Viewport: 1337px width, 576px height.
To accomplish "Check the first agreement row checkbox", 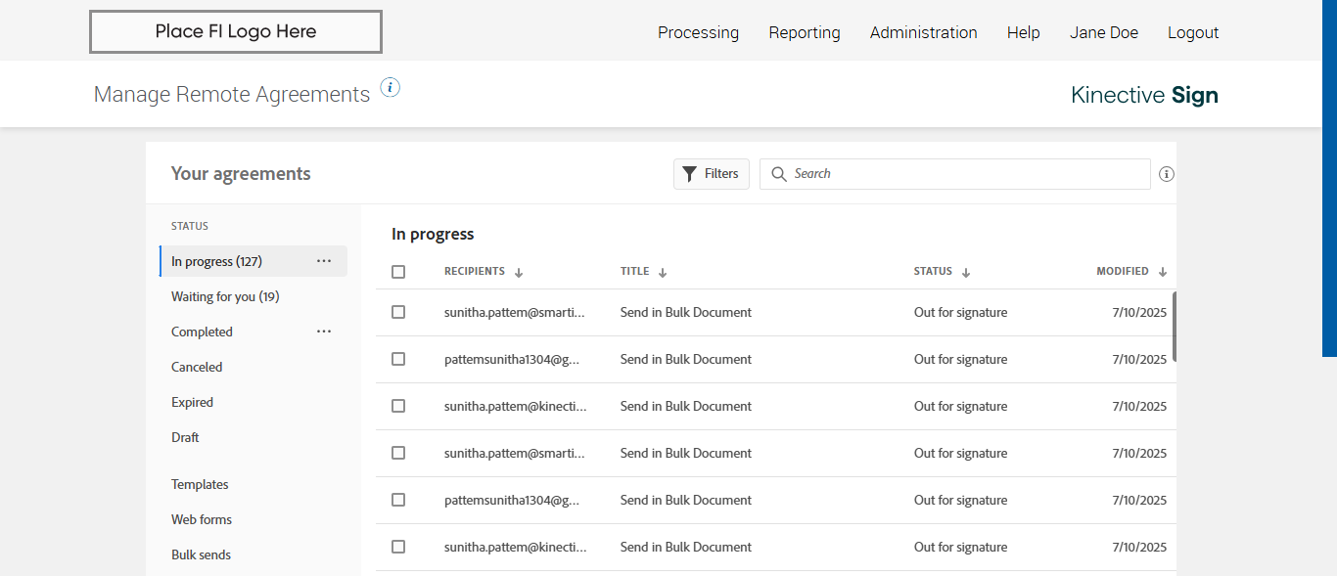I will tap(398, 312).
